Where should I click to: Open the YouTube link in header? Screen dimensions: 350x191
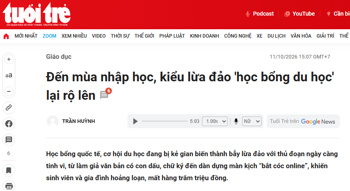point(303,14)
